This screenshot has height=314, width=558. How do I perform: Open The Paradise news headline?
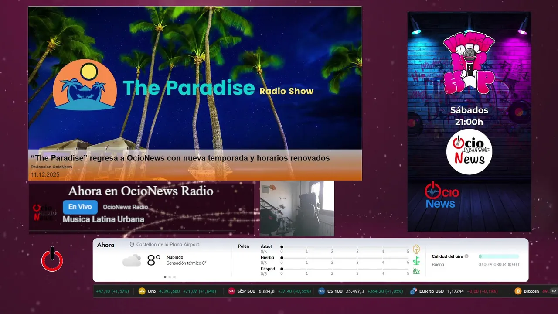180,158
